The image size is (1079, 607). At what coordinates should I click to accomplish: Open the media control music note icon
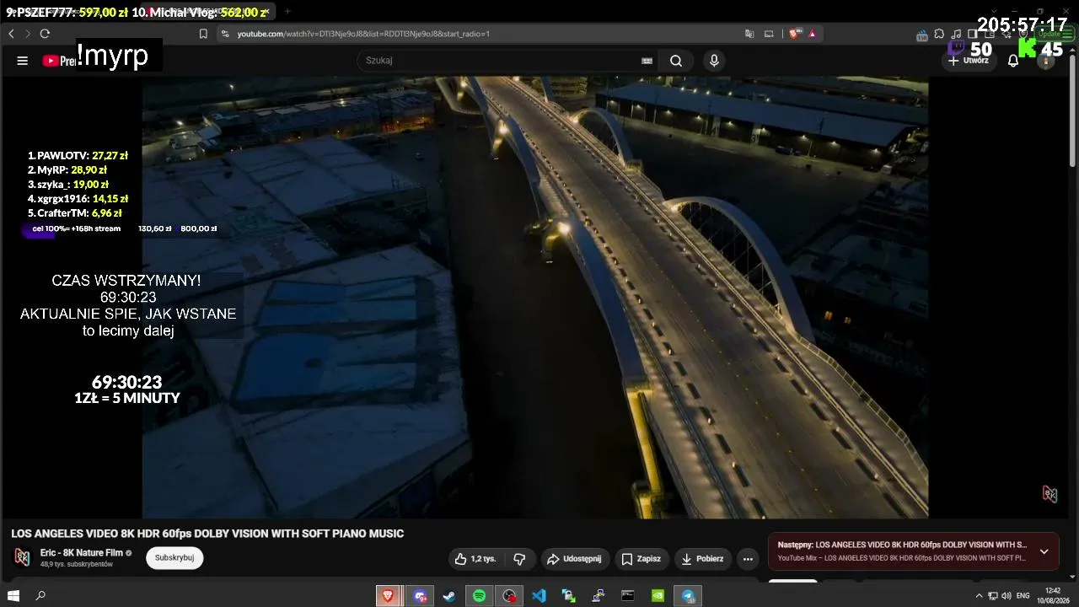click(956, 34)
